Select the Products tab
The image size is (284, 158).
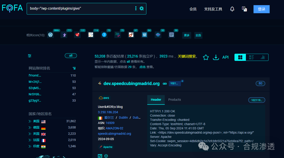pos(174,100)
